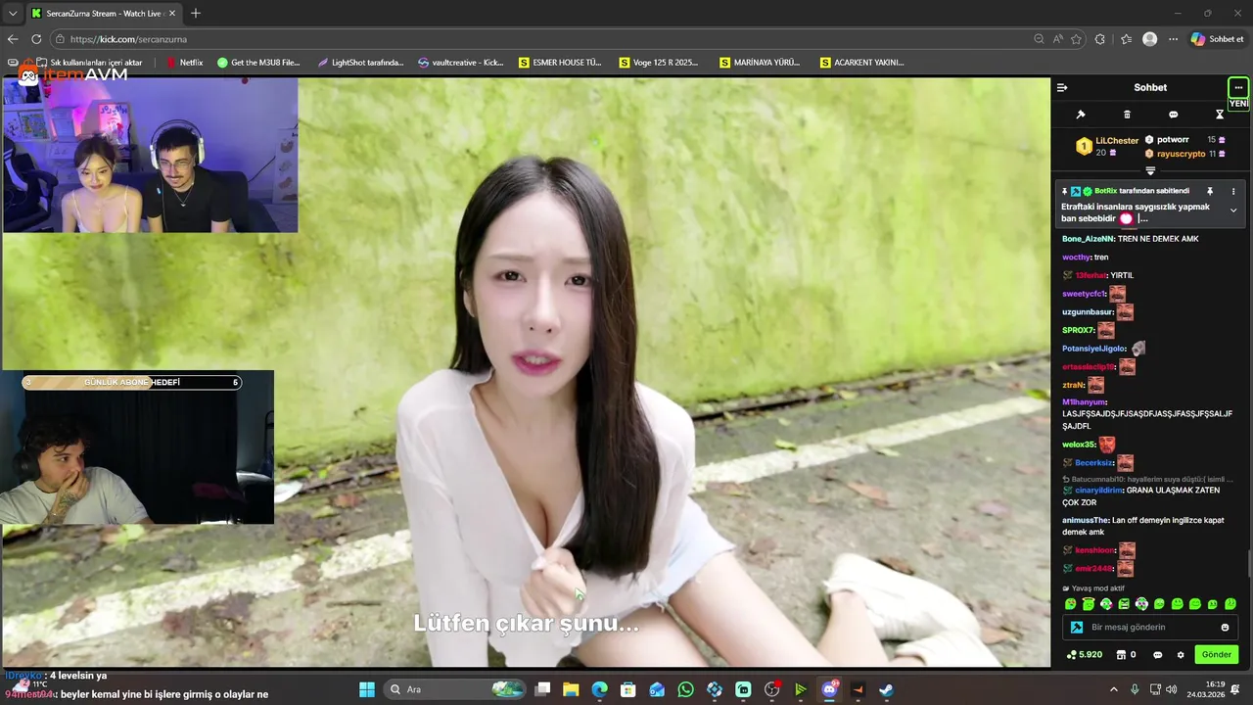Open the browser zoom magnifier icon

click(1039, 39)
